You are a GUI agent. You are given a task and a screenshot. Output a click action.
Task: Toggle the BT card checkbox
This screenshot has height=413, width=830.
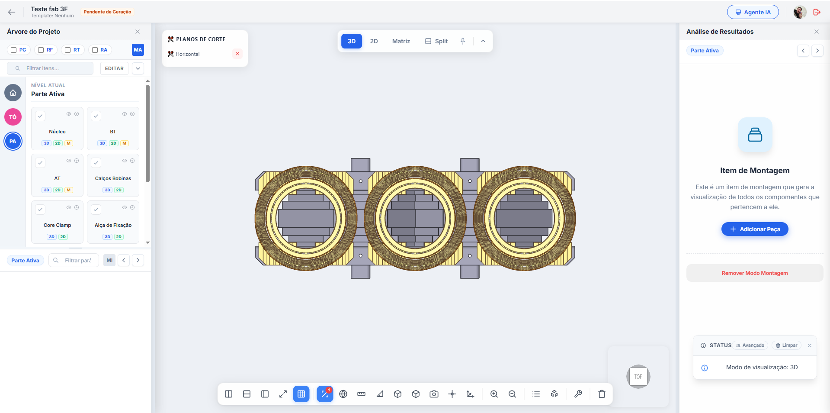click(96, 116)
